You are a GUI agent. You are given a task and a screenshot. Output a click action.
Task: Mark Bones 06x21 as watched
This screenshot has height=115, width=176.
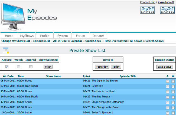coord(173,81)
